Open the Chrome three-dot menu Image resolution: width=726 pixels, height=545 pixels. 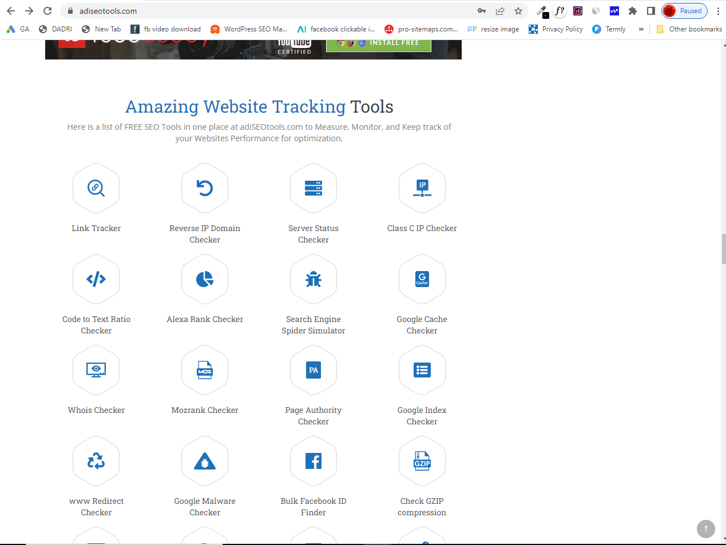point(718,11)
